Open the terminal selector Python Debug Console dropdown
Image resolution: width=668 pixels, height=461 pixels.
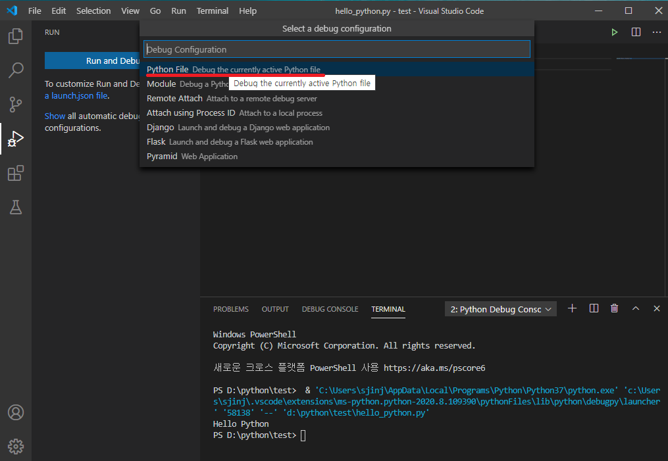[501, 310]
